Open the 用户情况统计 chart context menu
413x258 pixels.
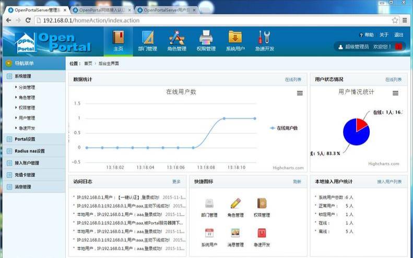(x=395, y=93)
